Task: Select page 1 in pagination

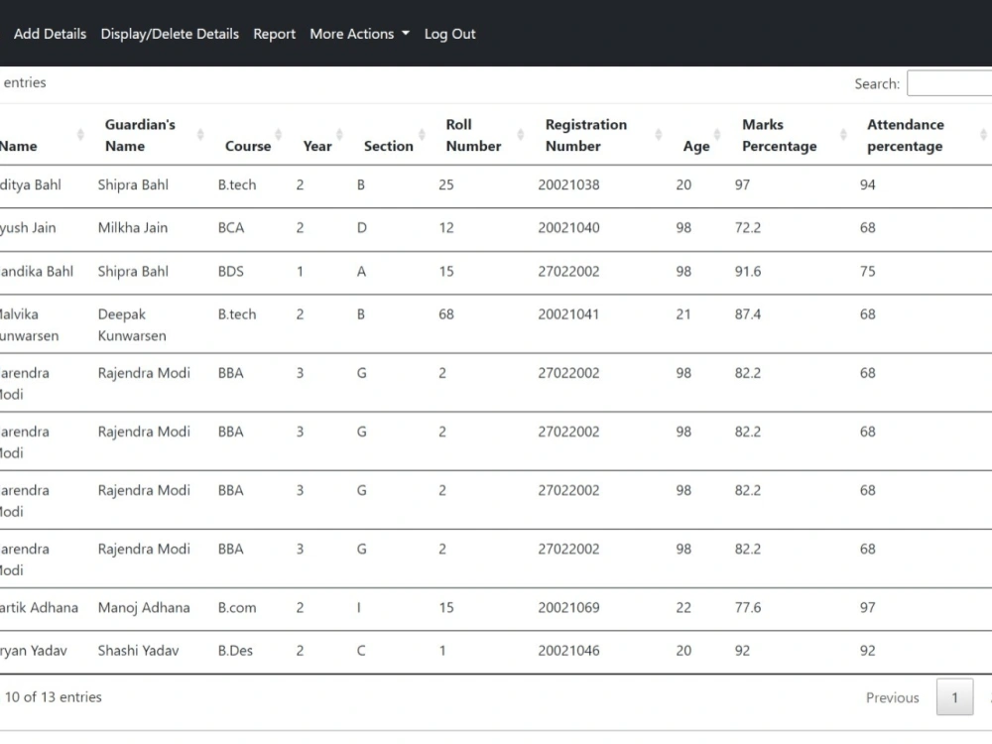Action: (954, 697)
